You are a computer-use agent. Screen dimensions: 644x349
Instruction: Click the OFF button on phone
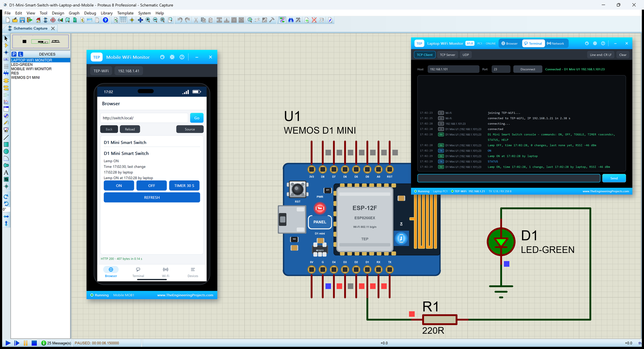pos(152,186)
